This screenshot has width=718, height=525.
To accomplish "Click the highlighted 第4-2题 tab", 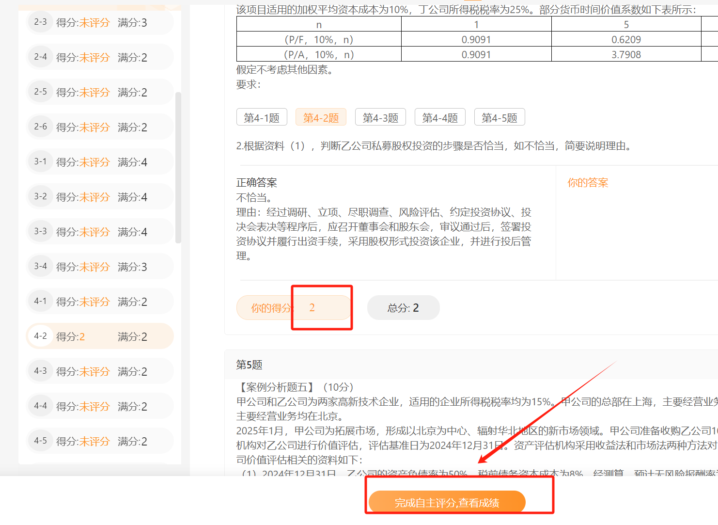I will click(321, 117).
